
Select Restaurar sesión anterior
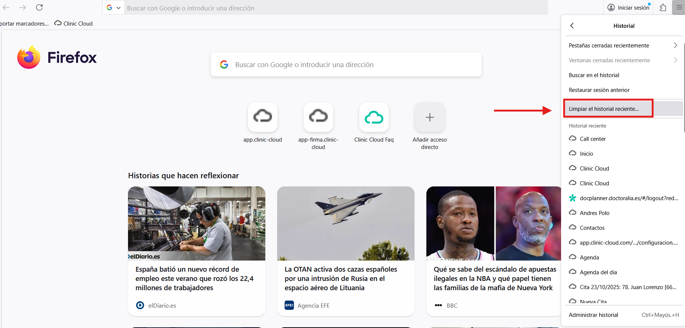click(x=599, y=90)
